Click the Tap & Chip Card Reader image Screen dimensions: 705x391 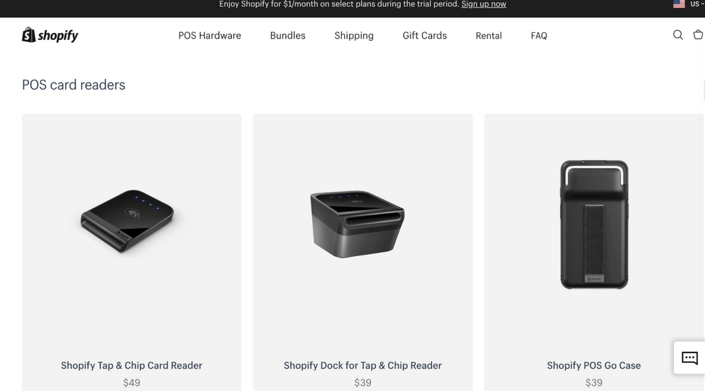127,221
